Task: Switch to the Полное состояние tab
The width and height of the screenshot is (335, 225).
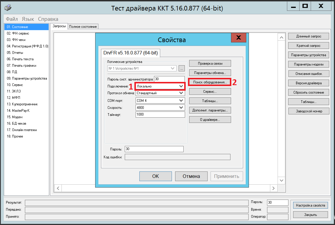Action: tap(83, 27)
